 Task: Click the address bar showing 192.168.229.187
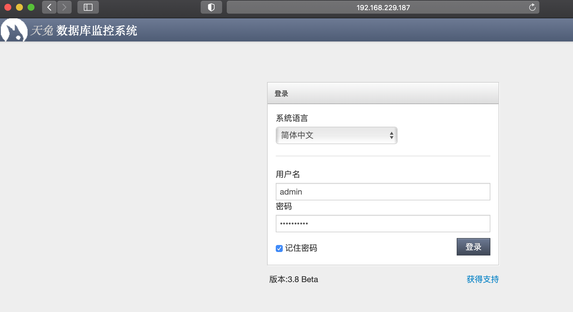pos(383,8)
